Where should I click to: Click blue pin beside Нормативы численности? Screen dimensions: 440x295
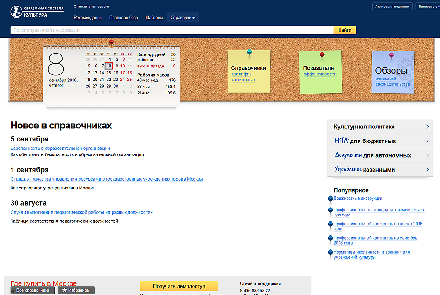(330, 253)
